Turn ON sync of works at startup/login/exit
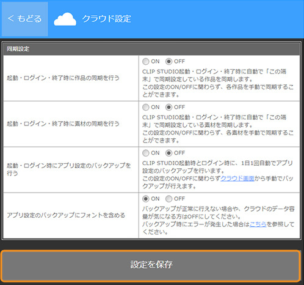This screenshot has width=304, height=285. click(x=146, y=61)
